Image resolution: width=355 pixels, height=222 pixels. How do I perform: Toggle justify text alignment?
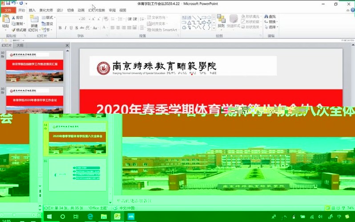(129, 28)
